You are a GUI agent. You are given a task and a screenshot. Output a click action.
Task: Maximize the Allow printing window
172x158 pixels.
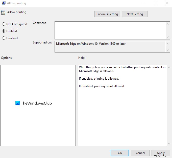point(155,3)
